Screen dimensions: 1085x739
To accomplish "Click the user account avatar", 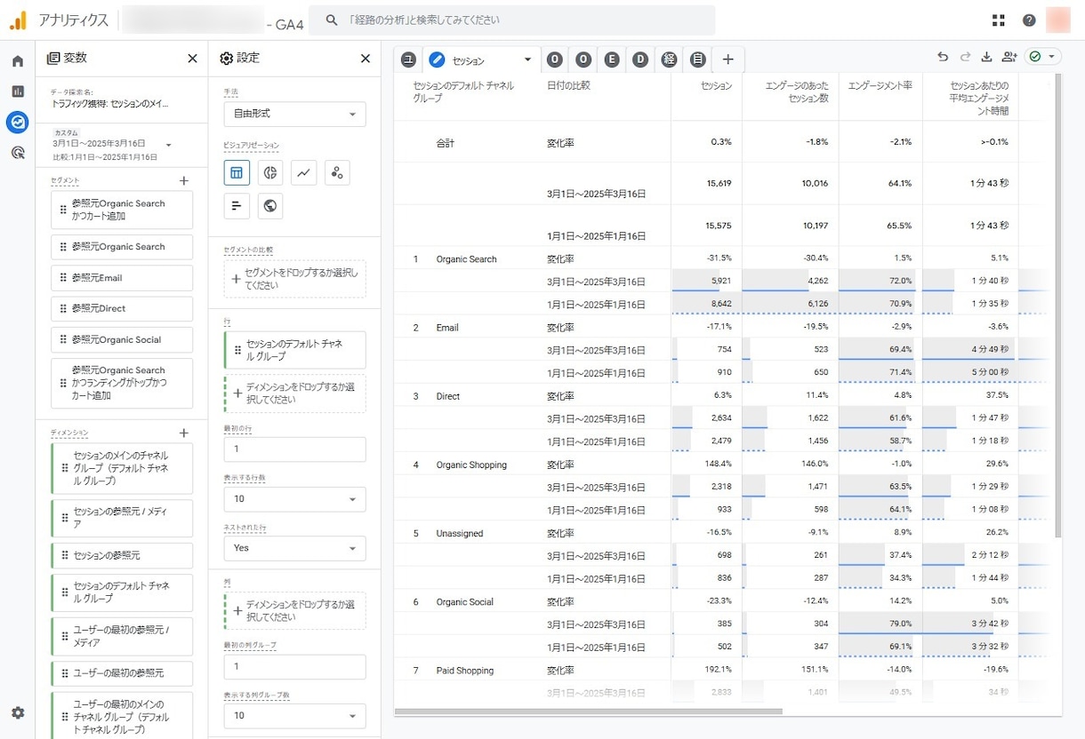I will pos(1058,20).
